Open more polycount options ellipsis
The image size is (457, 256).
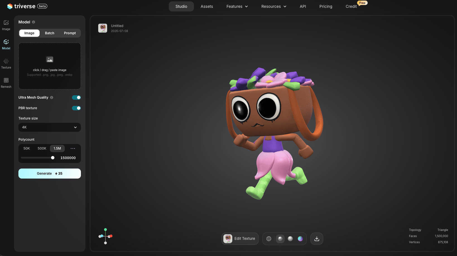73,148
